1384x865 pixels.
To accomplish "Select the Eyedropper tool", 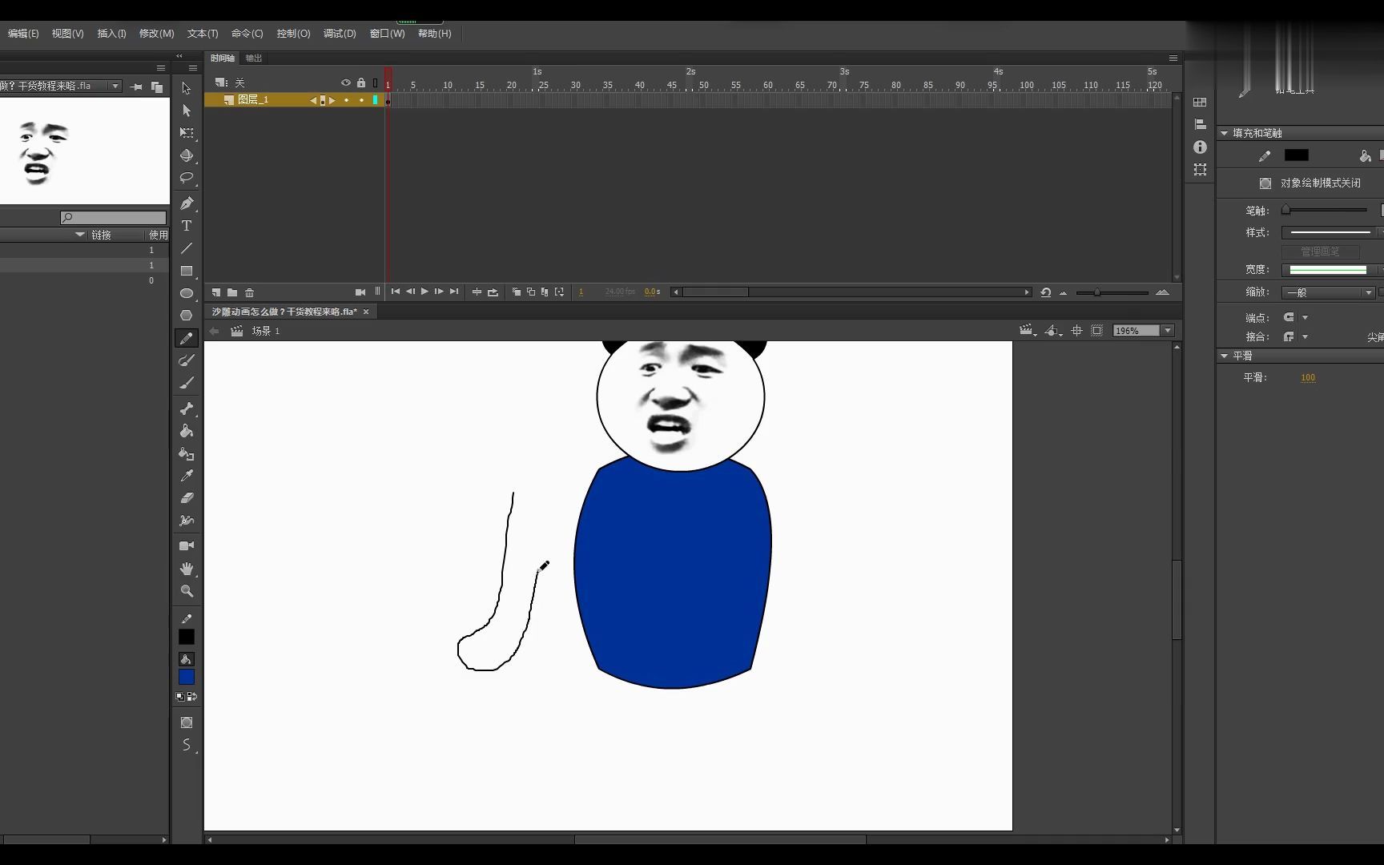I will click(187, 477).
